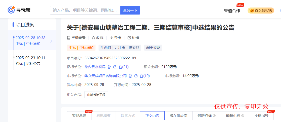Open the 智能总结 tab

(x=79, y=116)
